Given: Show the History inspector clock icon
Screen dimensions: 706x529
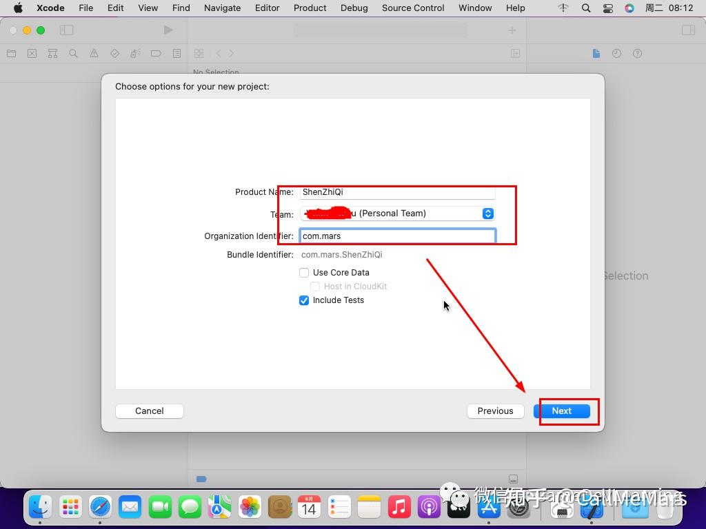Looking at the screenshot, I should [x=616, y=54].
